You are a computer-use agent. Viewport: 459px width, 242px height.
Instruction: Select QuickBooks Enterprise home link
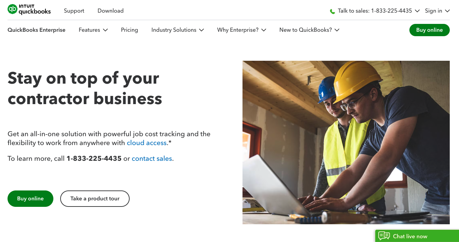coord(36,30)
